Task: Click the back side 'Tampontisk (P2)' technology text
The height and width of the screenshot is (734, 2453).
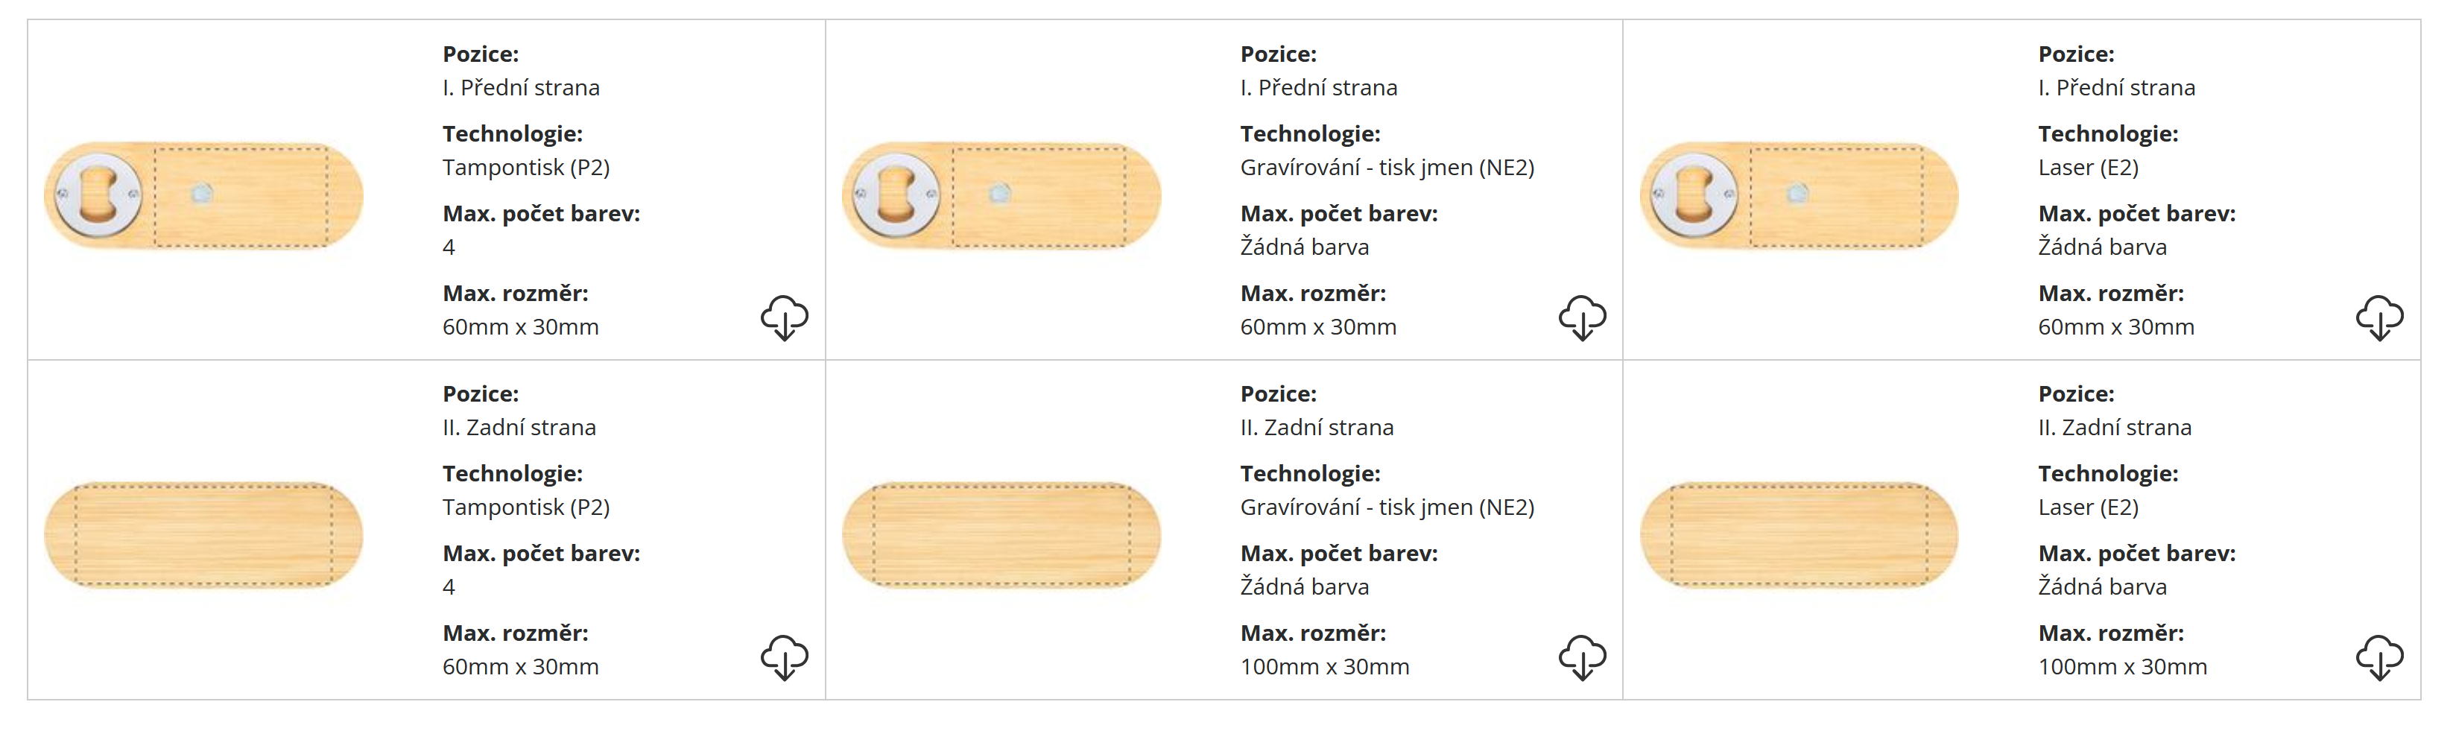Action: click(525, 507)
